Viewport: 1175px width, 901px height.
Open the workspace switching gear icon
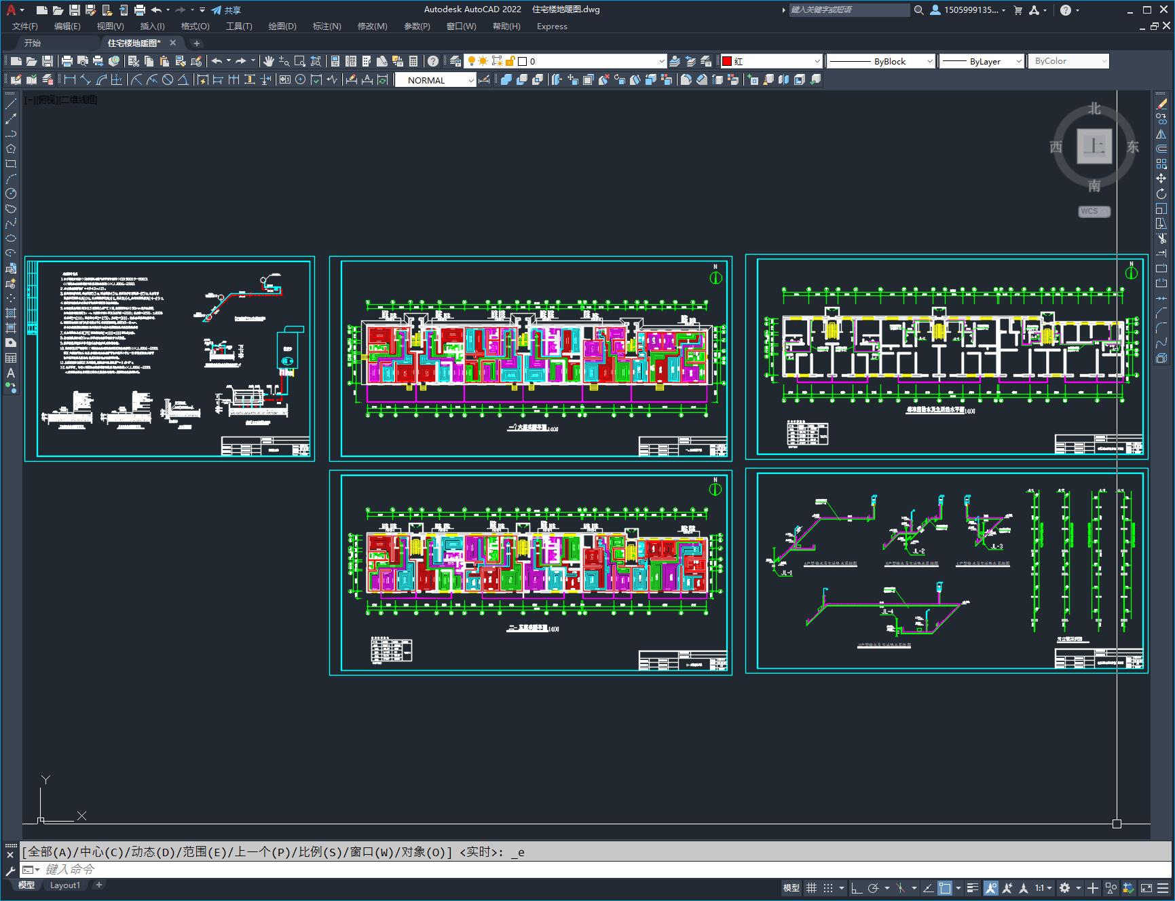point(1064,887)
